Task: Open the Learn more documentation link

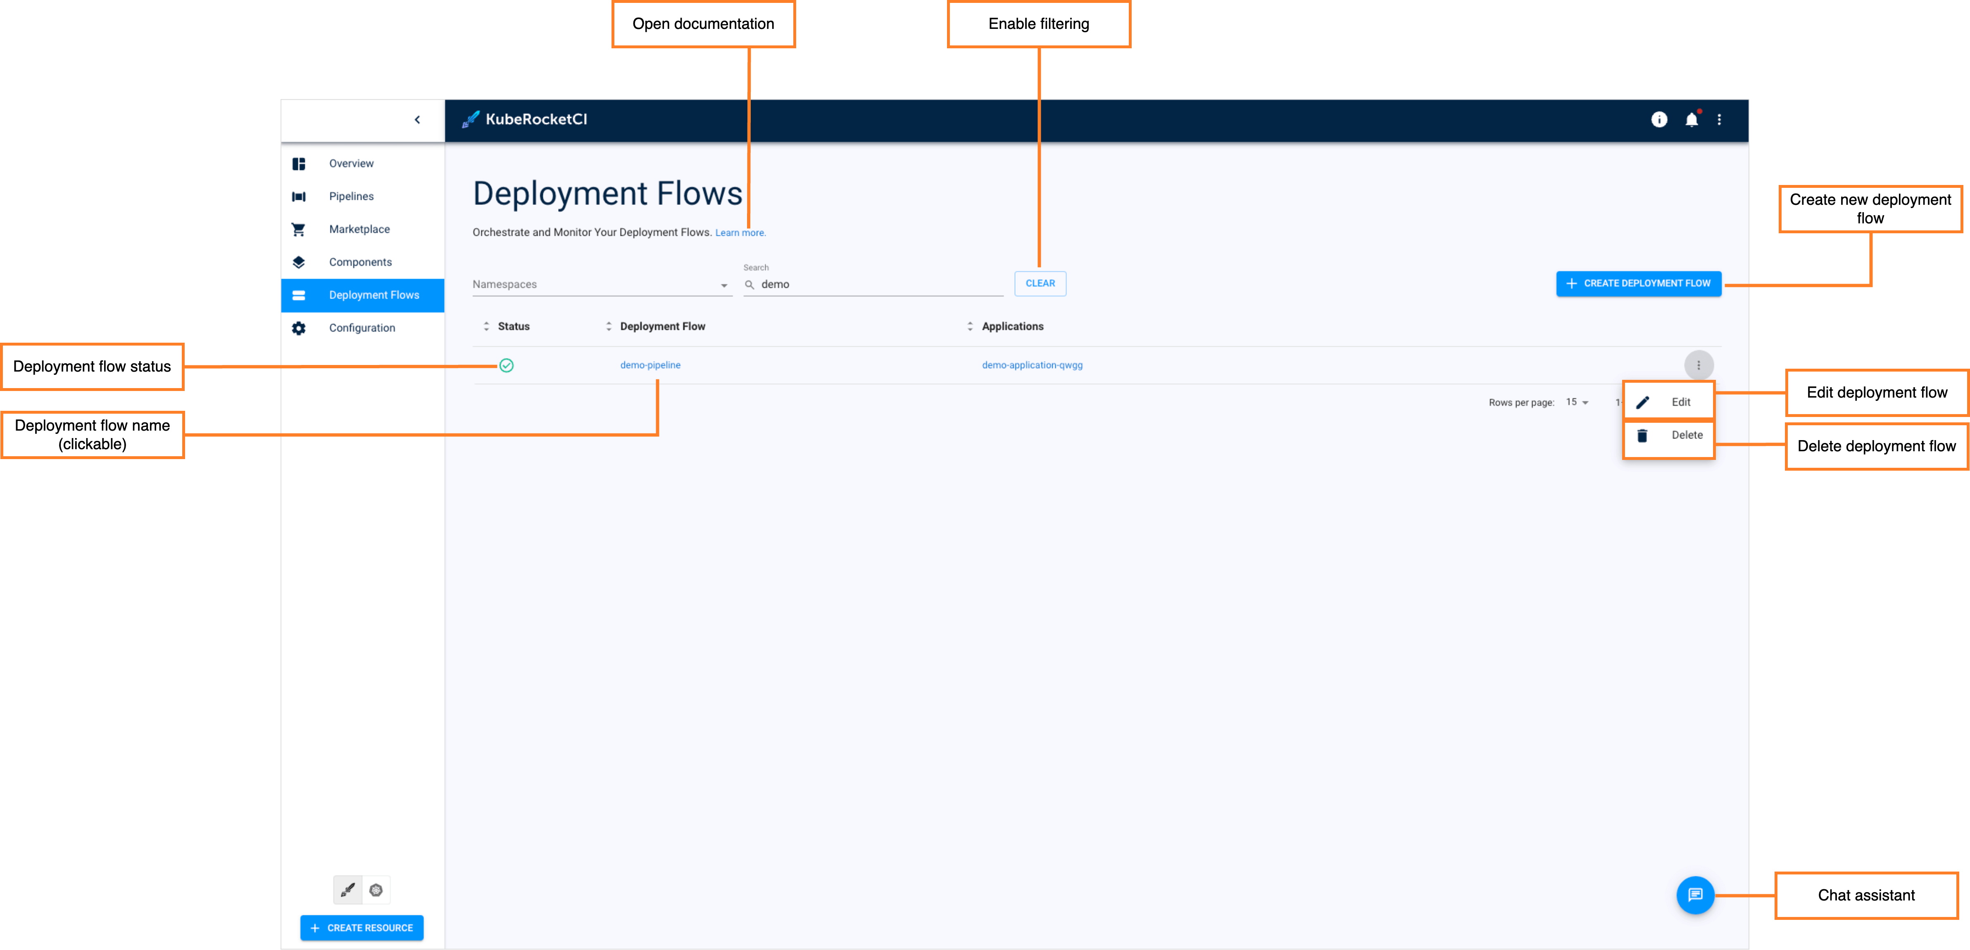Action: tap(740, 232)
